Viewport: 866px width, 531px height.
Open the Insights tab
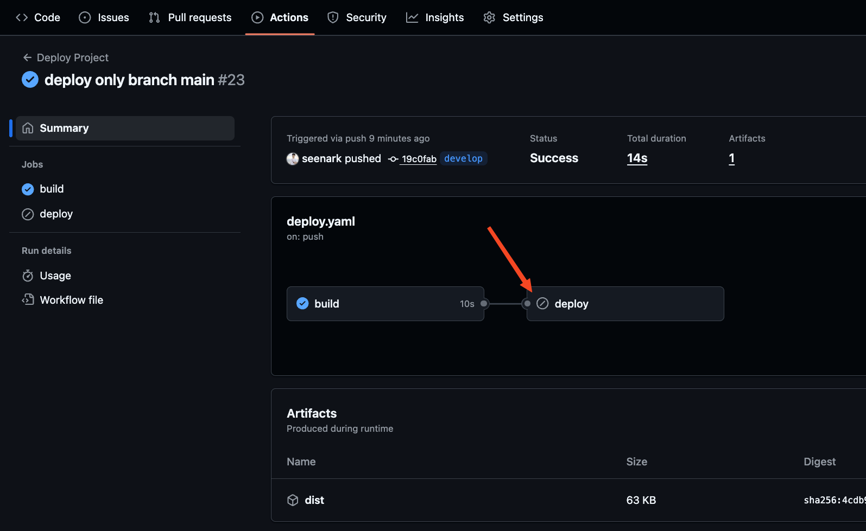pos(435,17)
